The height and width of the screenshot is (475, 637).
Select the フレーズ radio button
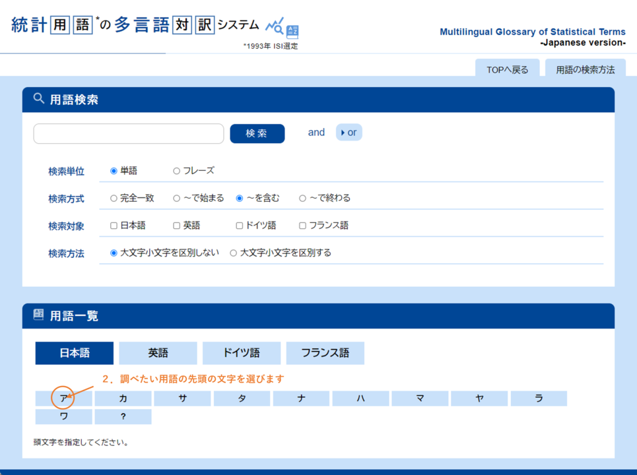tap(176, 171)
